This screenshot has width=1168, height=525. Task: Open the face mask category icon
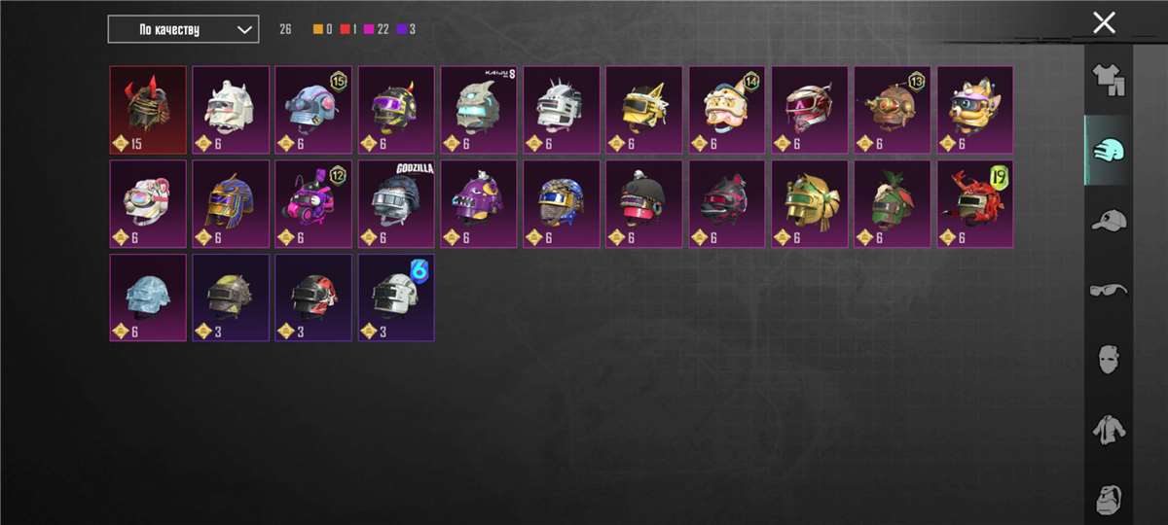1108,361
